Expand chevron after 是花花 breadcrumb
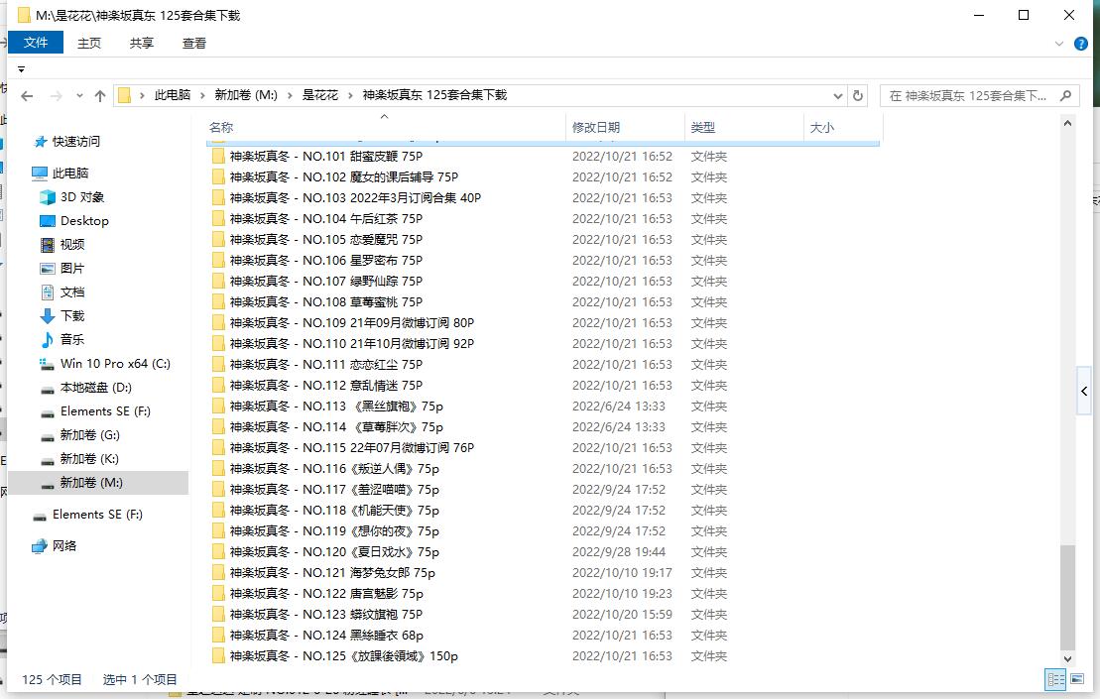This screenshot has width=1100, height=699. pyautogui.click(x=350, y=94)
